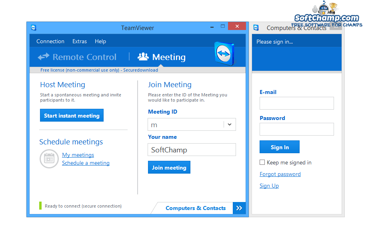Click the Ready to connect status text
This screenshot has width=368, height=240.
[83, 206]
